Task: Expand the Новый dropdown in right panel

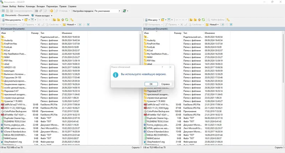Action: [218, 25]
